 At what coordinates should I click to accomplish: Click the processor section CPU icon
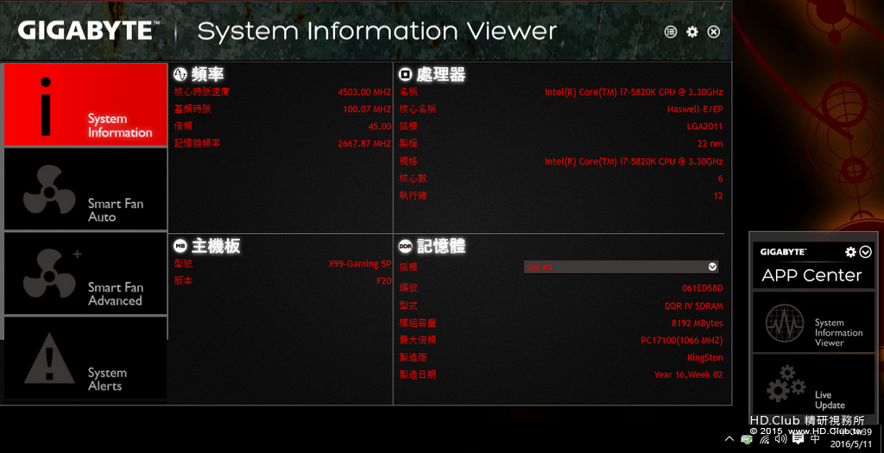[x=406, y=74]
